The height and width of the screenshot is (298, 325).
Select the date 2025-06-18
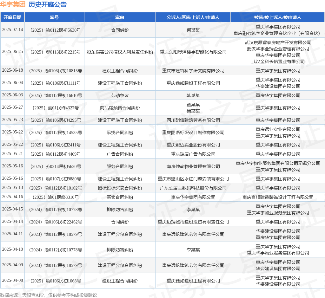[12, 70]
